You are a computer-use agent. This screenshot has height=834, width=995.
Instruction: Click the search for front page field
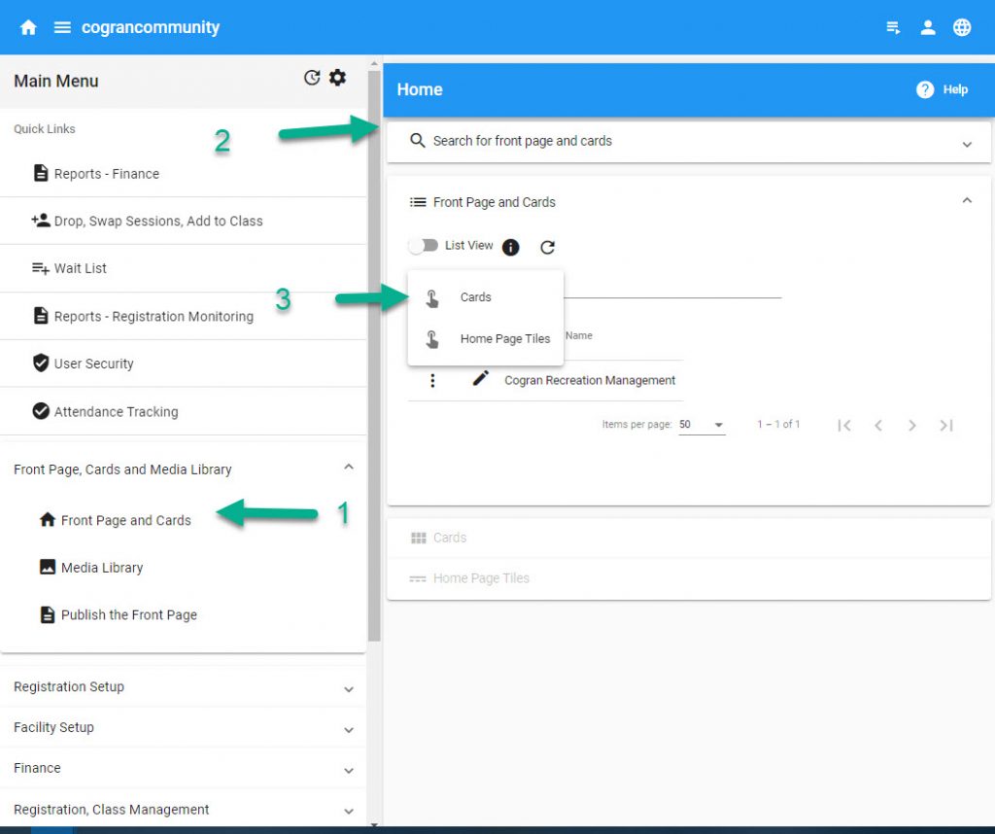(680, 141)
